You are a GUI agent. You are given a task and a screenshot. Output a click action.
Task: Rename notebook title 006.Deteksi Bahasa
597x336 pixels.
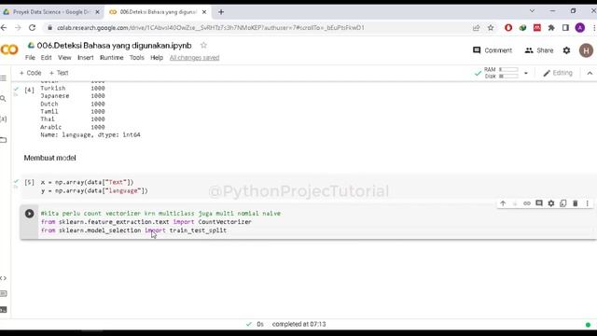(x=114, y=46)
